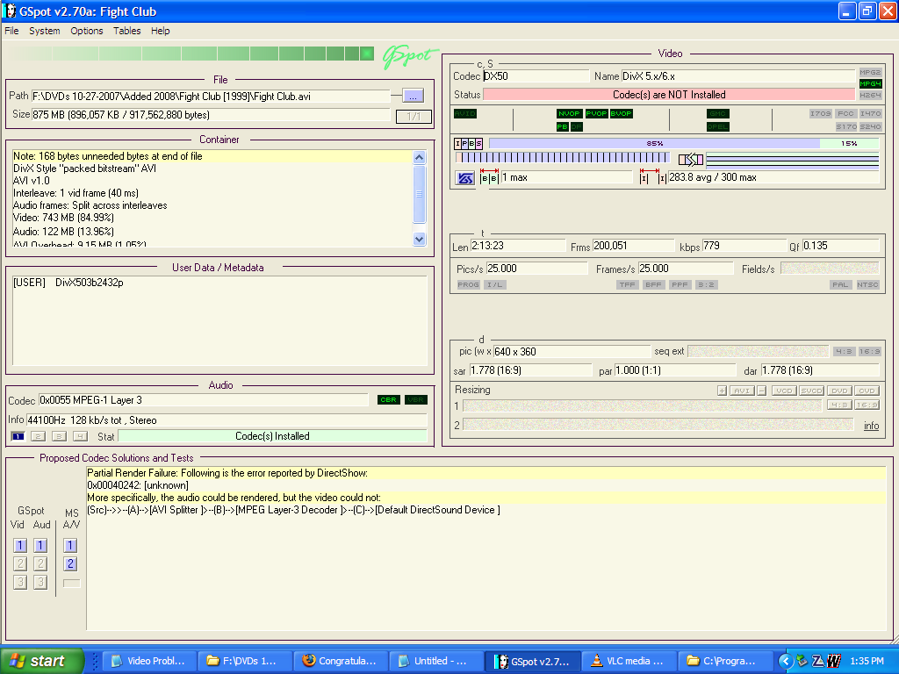899x674 pixels.
Task: Click the IPBS frame type legend
Action: tap(469, 143)
